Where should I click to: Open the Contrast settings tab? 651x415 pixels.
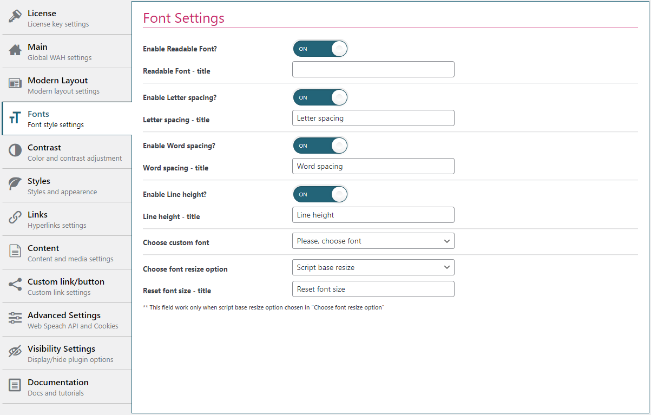(67, 152)
